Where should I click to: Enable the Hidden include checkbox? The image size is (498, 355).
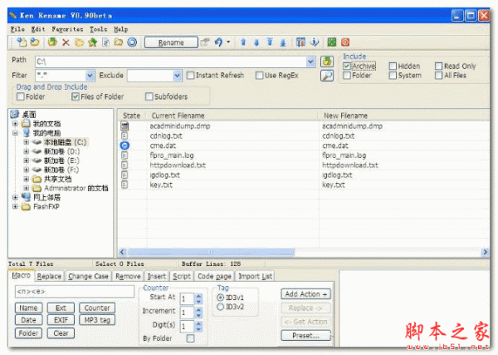393,66
